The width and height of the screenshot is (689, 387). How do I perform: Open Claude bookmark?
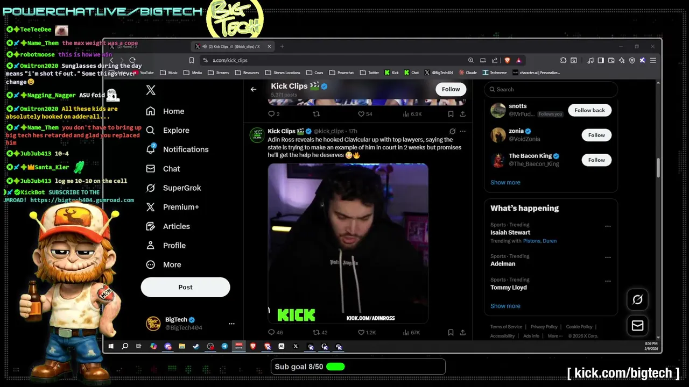(468, 73)
